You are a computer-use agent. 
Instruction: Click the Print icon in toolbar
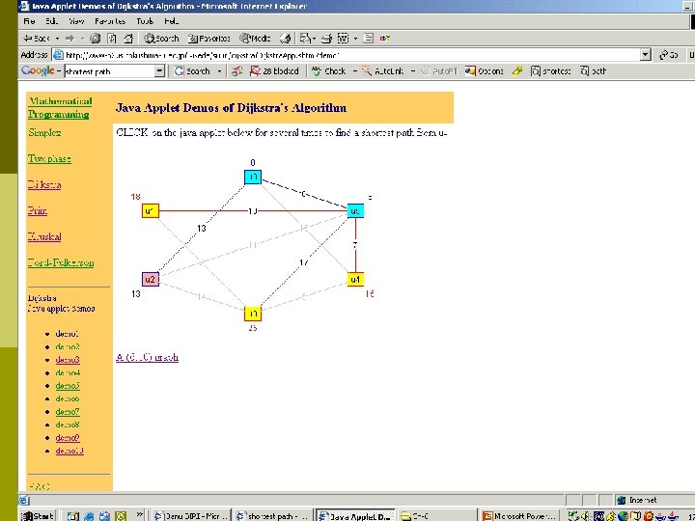point(326,39)
